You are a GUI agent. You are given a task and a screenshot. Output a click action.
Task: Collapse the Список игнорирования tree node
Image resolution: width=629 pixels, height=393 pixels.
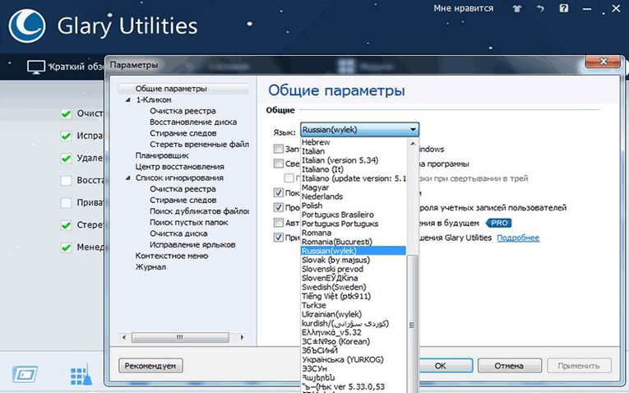coord(128,178)
